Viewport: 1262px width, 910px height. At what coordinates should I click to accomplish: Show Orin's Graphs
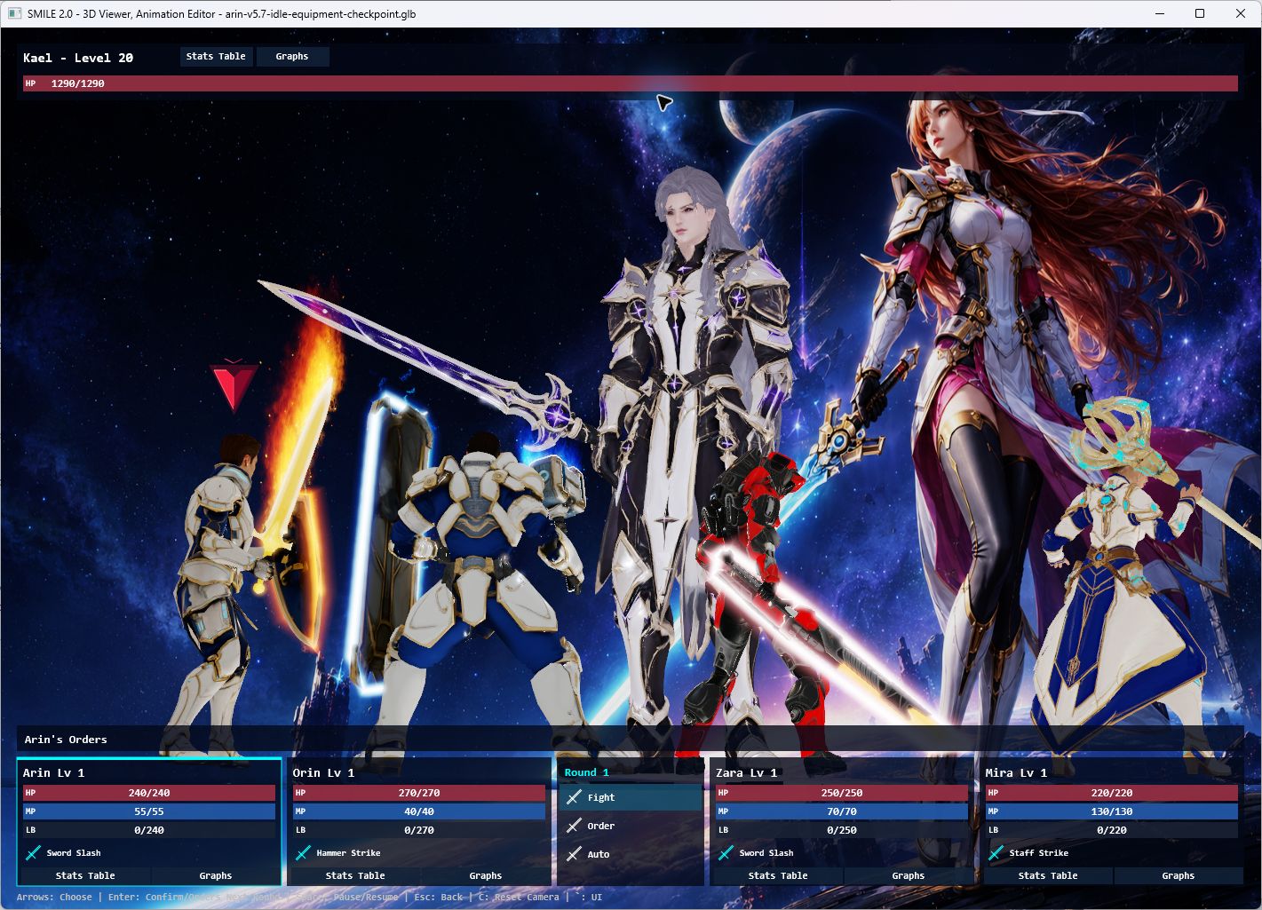[x=486, y=875]
